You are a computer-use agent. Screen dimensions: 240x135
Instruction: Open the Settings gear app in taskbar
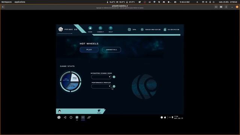[x=77, y=117]
